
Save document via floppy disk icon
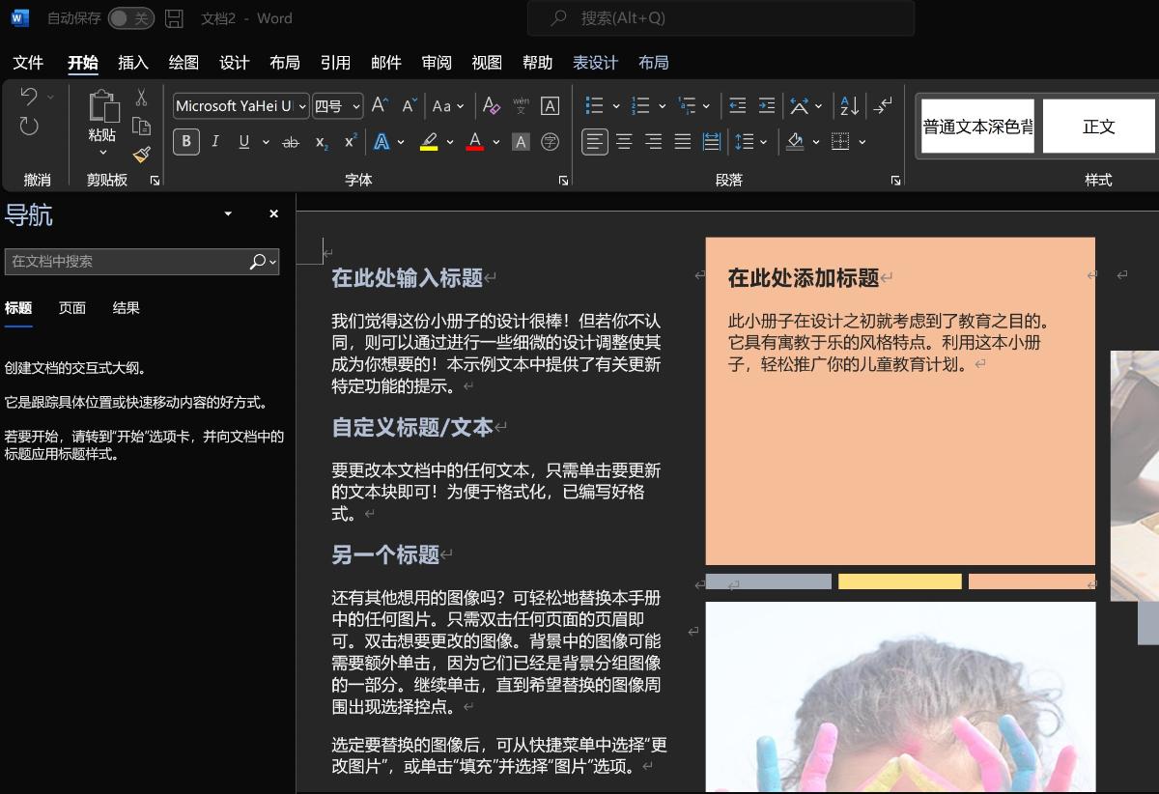[x=174, y=17]
